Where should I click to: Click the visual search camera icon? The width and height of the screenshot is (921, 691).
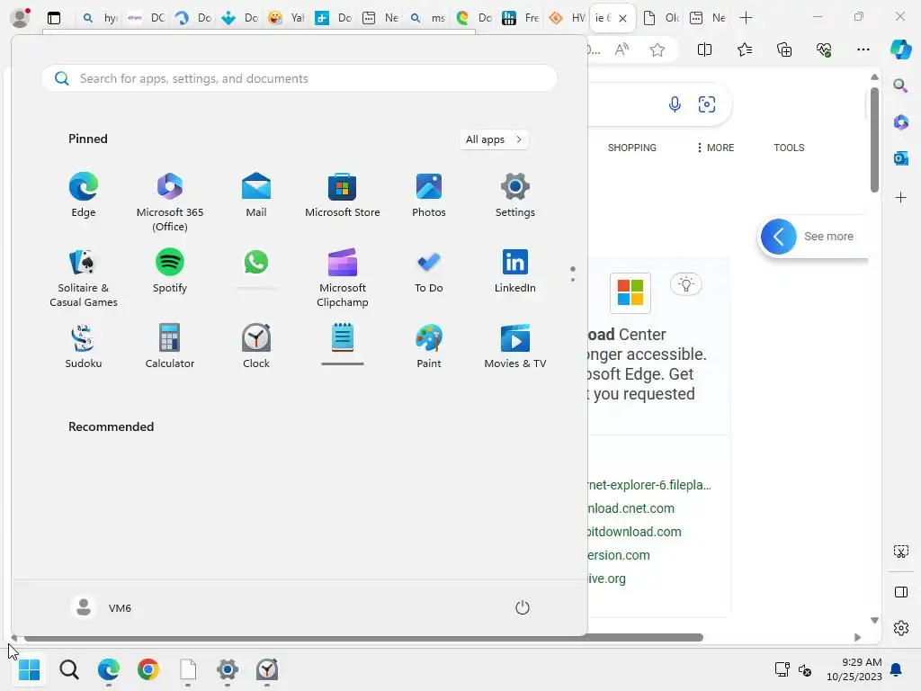click(x=707, y=104)
